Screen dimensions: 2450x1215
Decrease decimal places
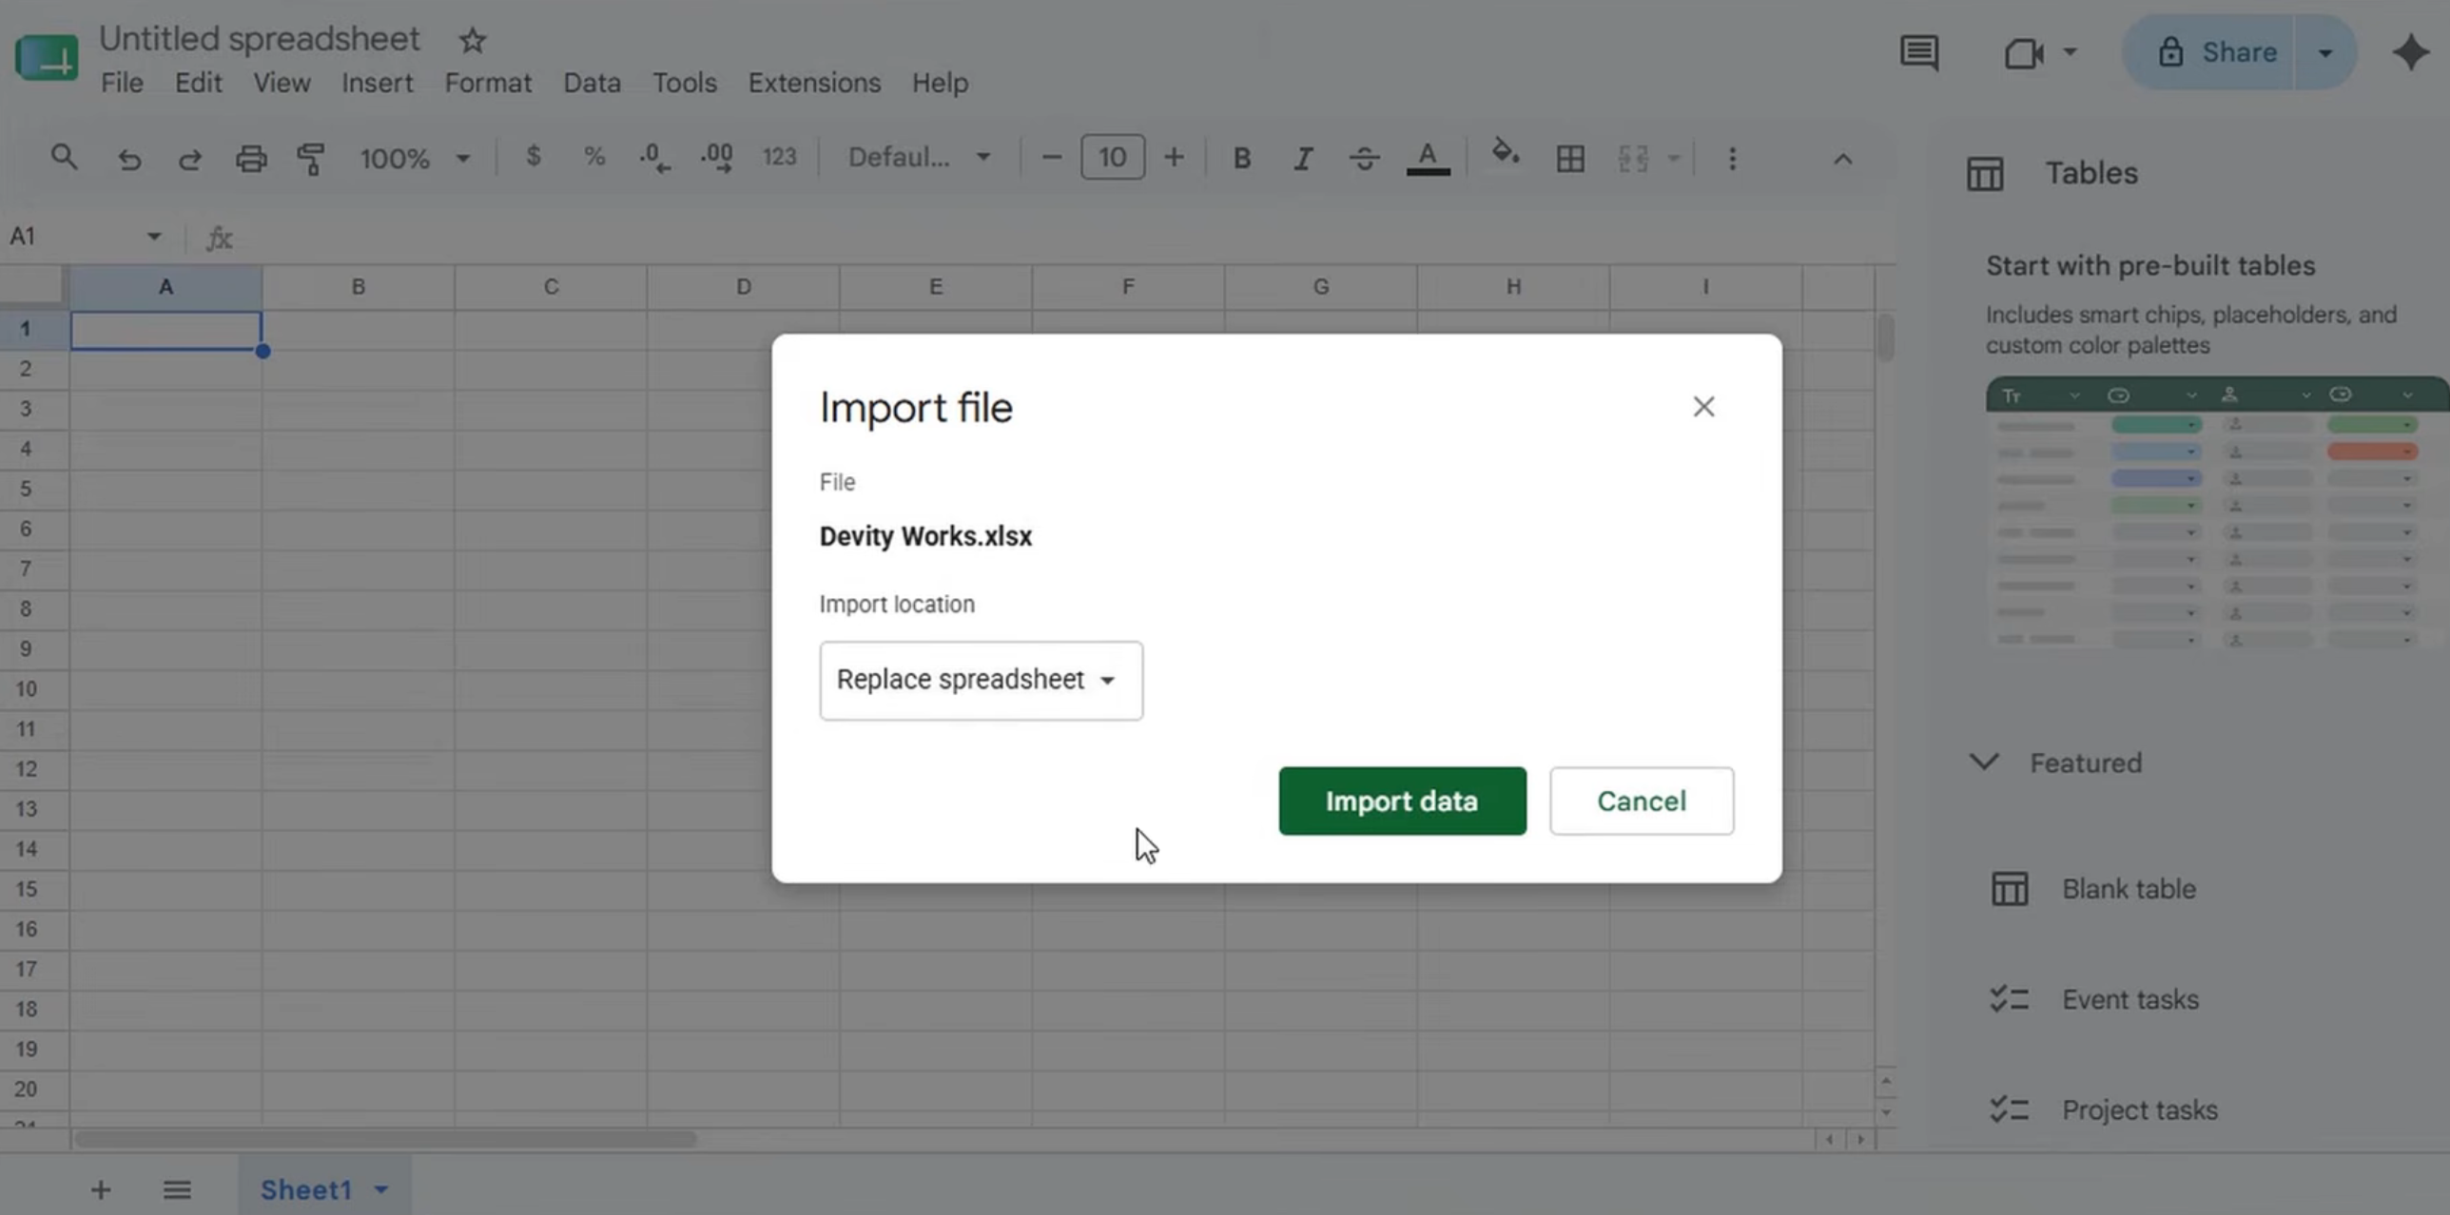[x=654, y=158]
